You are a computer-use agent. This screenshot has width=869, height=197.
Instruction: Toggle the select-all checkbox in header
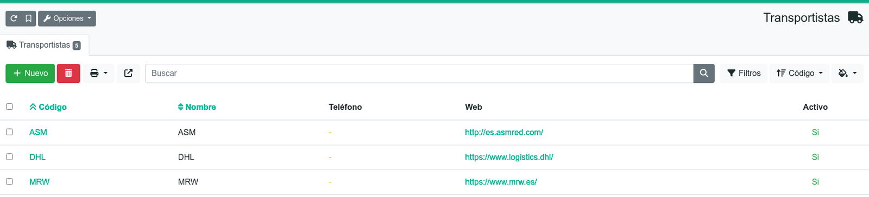(x=9, y=107)
